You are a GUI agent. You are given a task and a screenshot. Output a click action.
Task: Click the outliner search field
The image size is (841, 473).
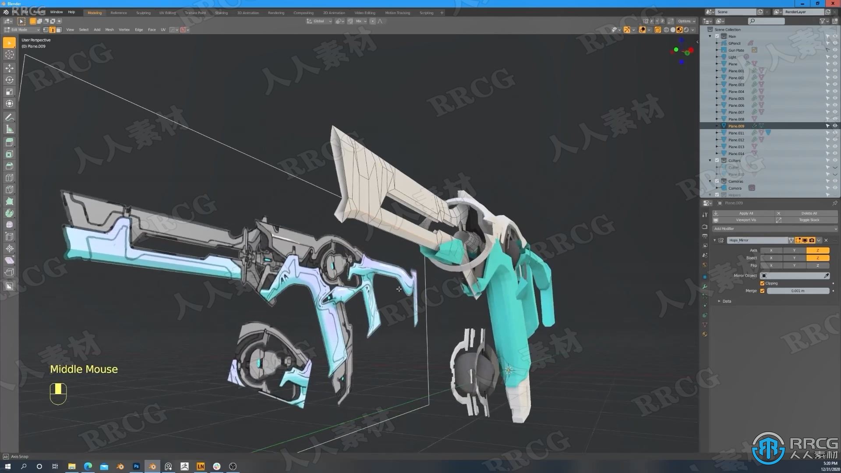(767, 21)
